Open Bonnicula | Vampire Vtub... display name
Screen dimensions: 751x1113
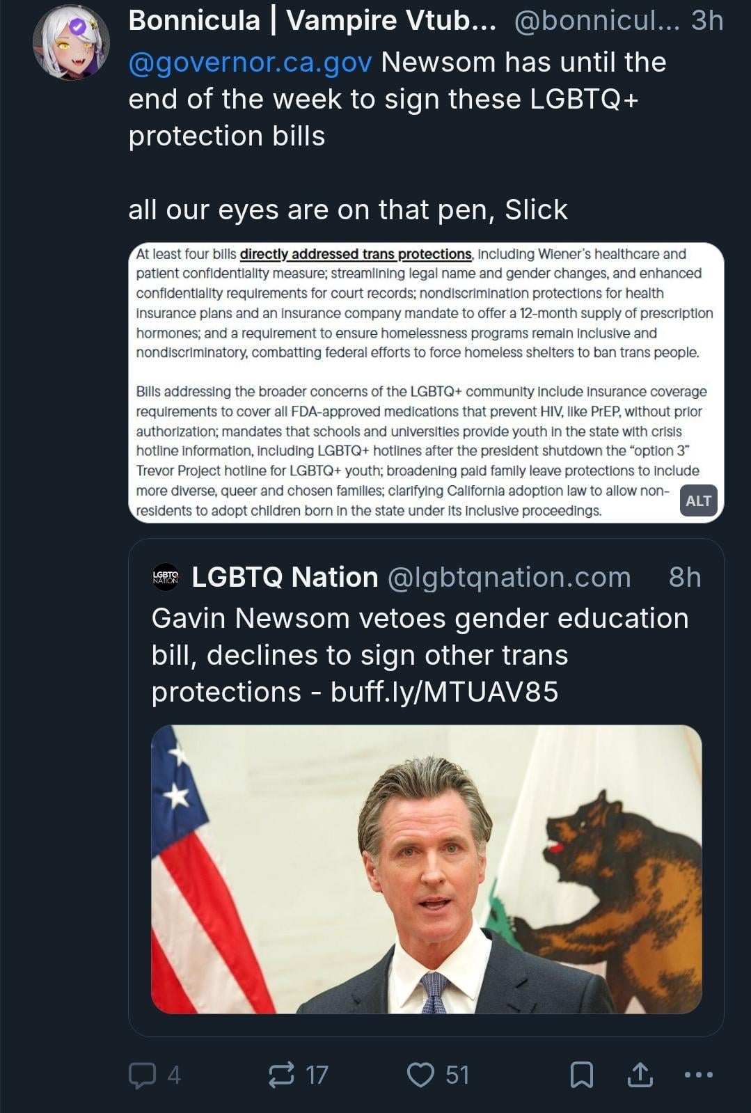click(313, 21)
